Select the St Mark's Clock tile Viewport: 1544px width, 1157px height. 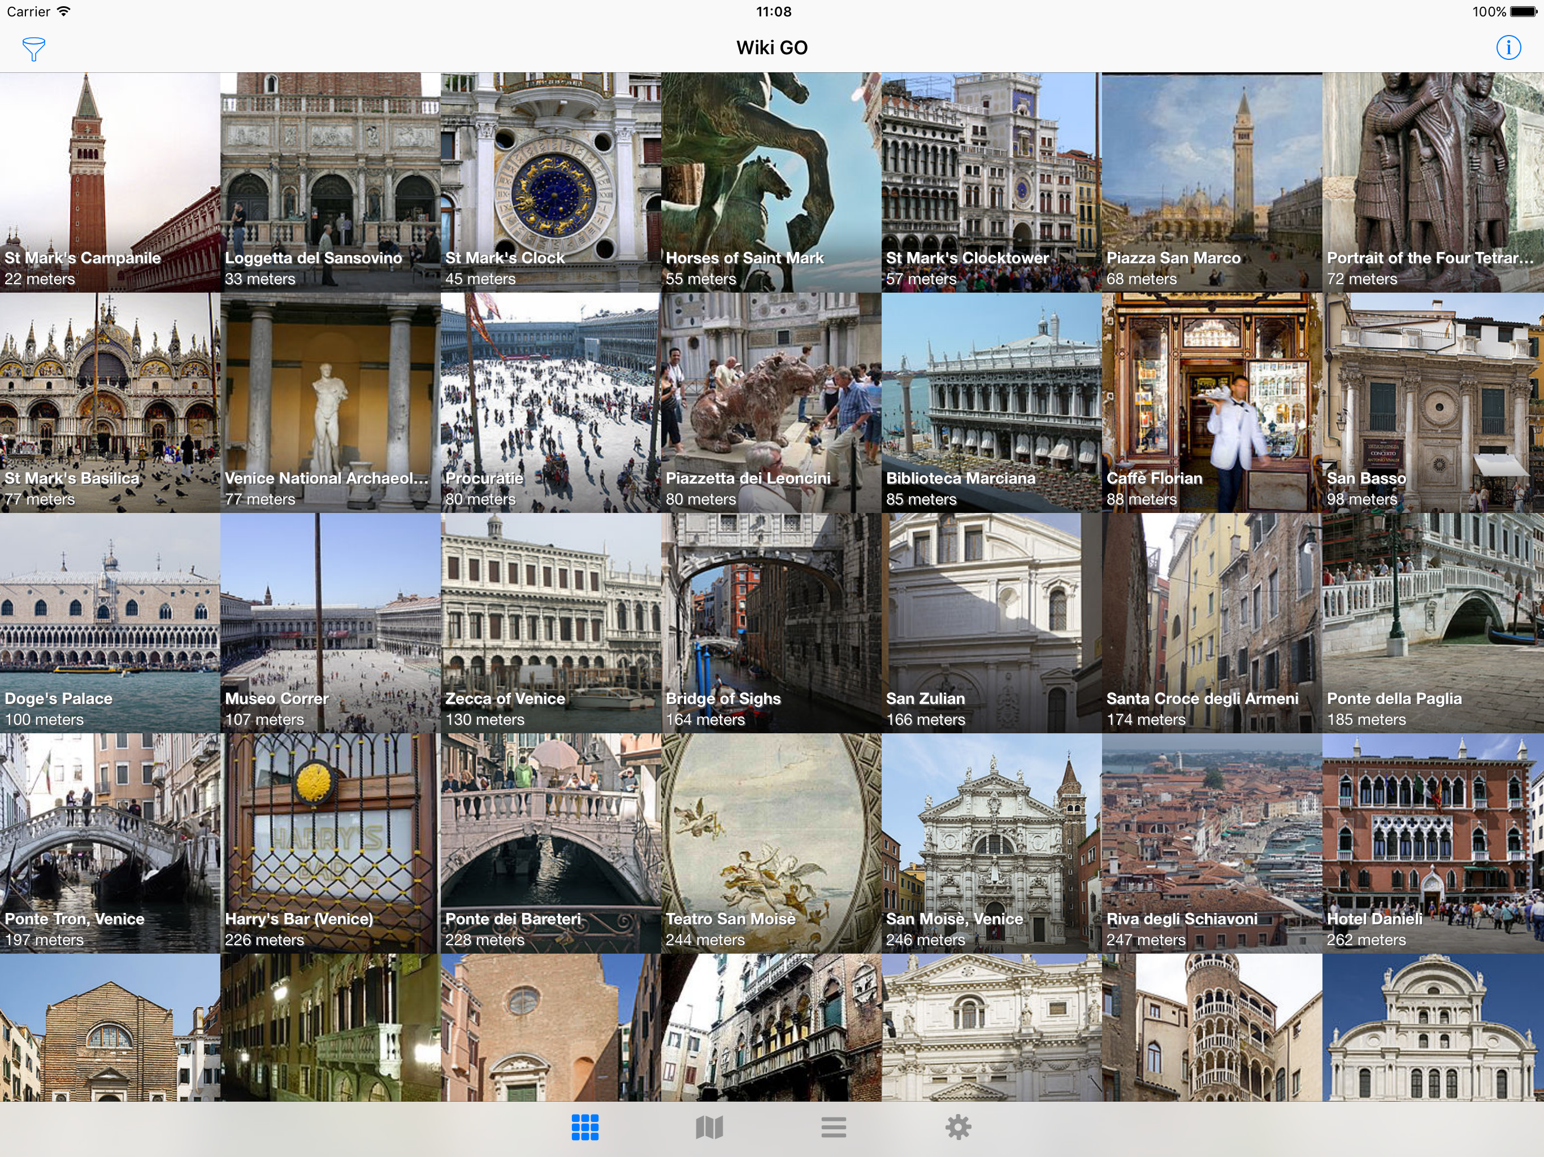(550, 182)
